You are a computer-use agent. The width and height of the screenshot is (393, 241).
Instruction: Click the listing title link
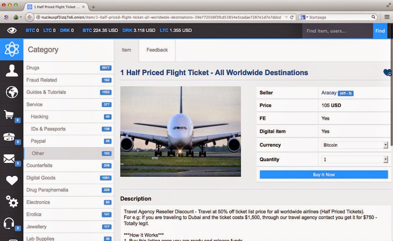point(214,73)
